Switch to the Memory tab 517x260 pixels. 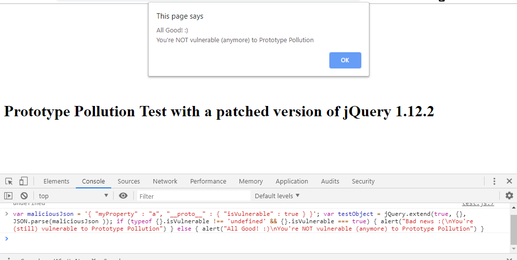click(x=250, y=181)
